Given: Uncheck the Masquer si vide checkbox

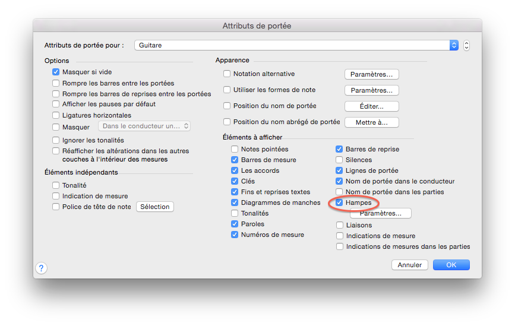Looking at the screenshot, I should coord(56,72).
